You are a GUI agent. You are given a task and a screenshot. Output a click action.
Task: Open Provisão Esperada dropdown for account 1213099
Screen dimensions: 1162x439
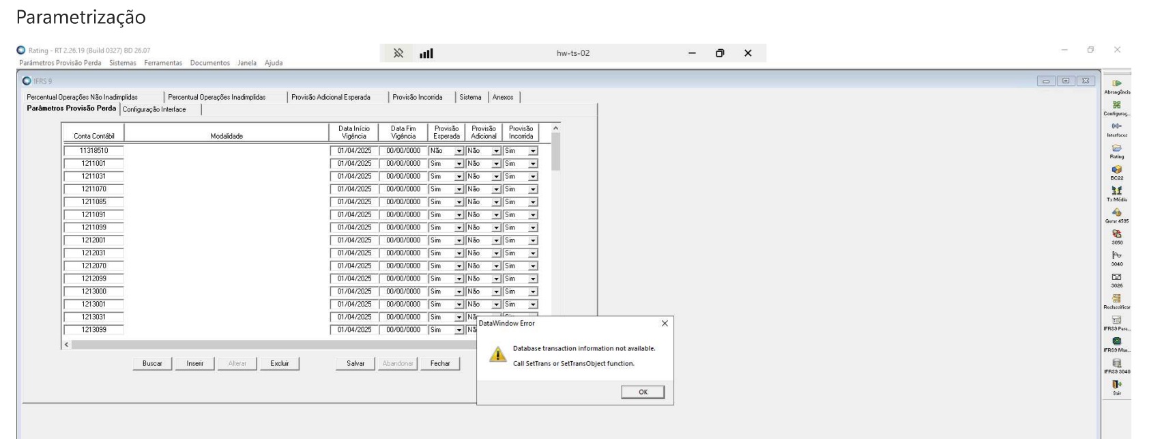coord(459,330)
